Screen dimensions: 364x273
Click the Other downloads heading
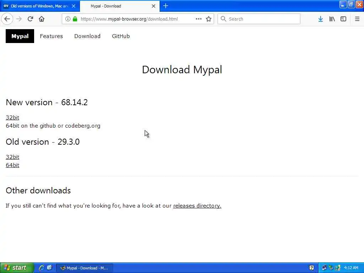(38, 191)
